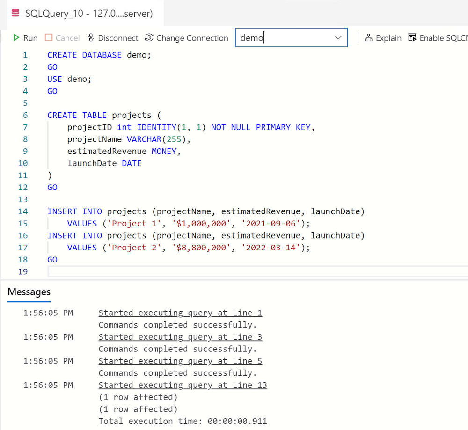Click string '$1,000,000' value
Viewport: 468px width, 430px height.
(x=201, y=224)
